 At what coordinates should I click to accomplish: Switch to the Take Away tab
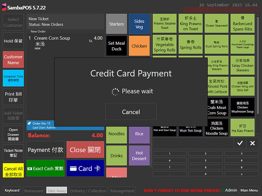tap(56, 191)
